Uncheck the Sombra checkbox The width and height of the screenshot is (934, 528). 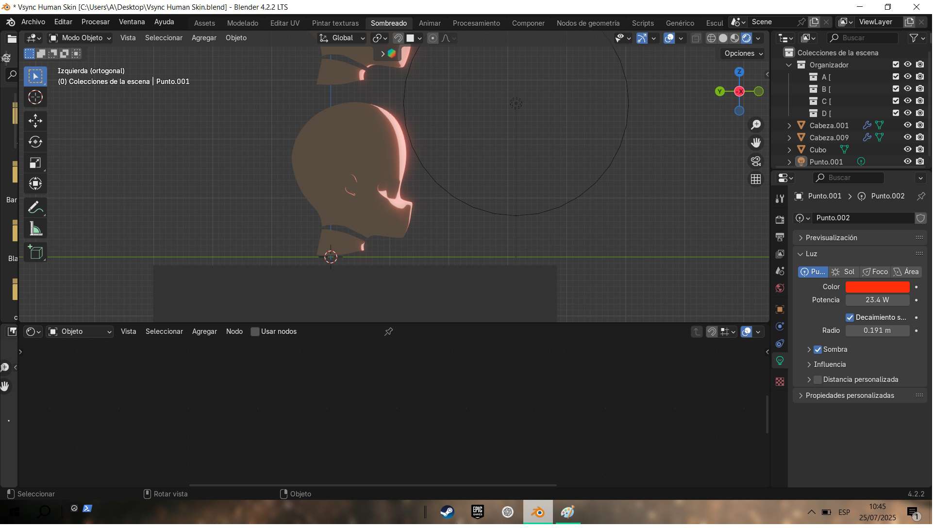(x=819, y=350)
